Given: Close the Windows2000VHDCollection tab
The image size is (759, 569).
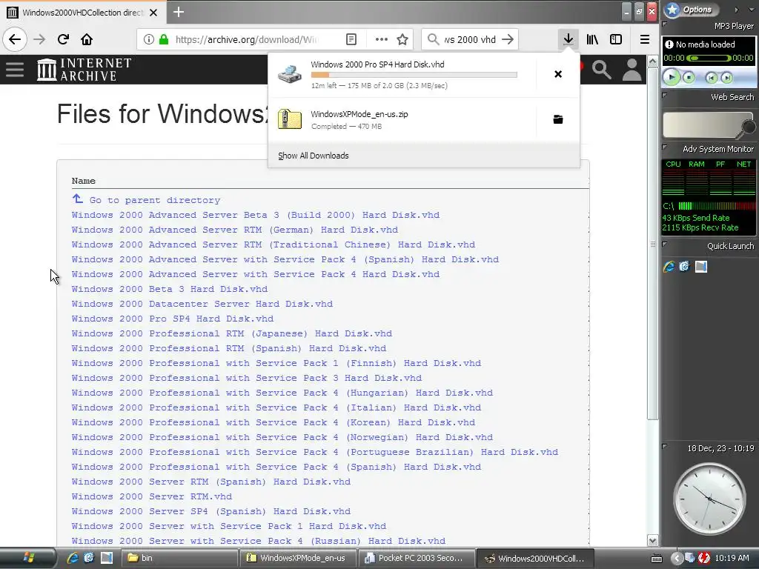Looking at the screenshot, I should click(153, 13).
